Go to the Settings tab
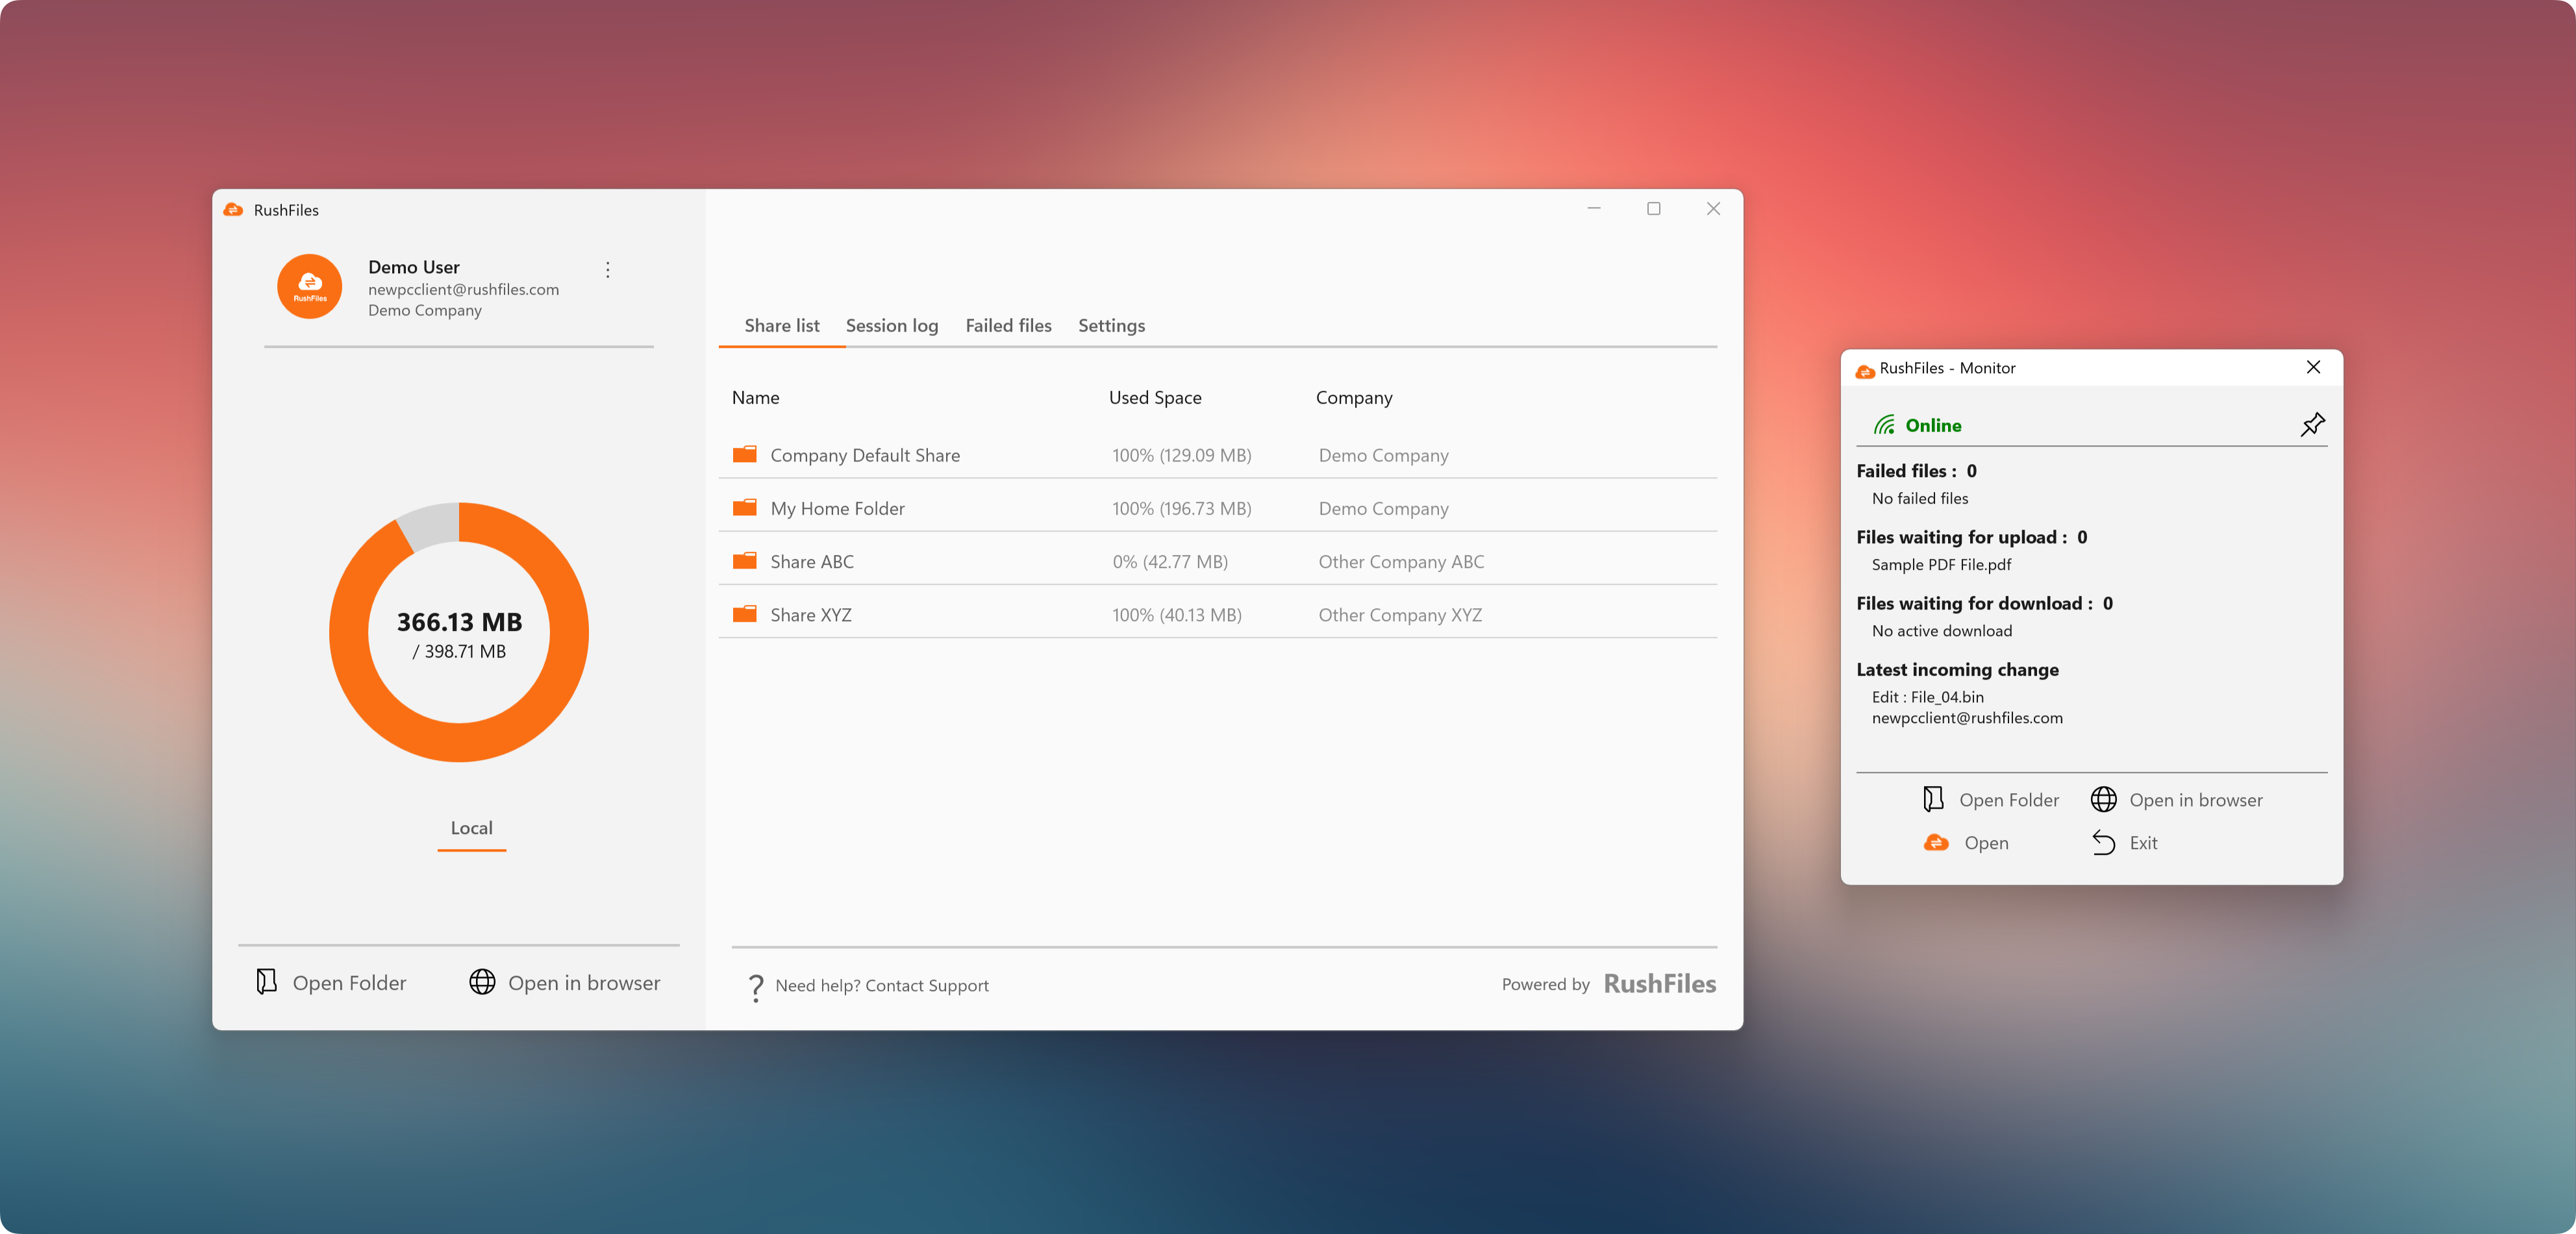The image size is (2576, 1234). [x=1111, y=326]
